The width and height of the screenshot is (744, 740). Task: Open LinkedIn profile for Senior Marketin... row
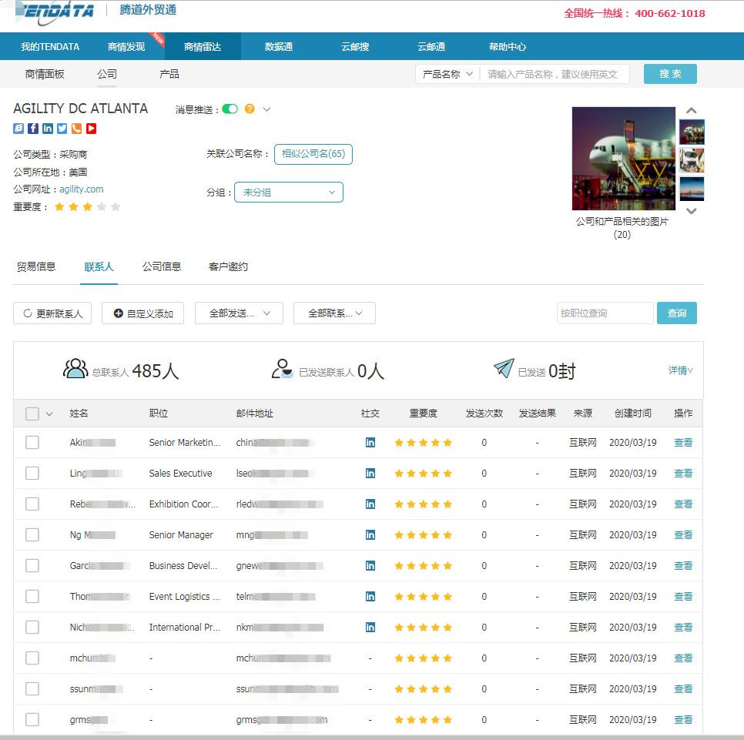pyautogui.click(x=370, y=442)
